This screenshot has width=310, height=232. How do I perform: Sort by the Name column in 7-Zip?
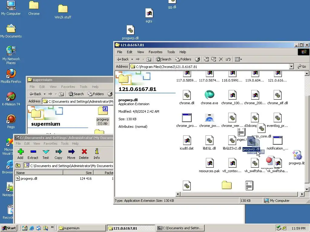(39, 172)
